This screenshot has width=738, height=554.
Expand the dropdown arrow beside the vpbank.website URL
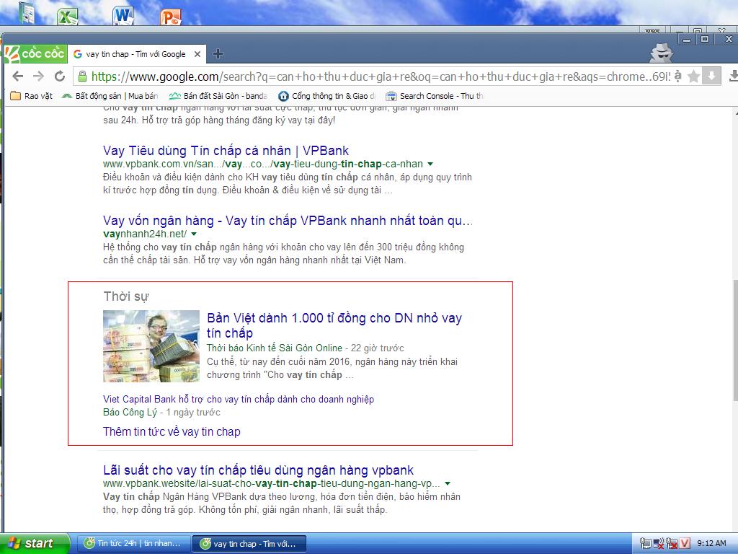click(x=448, y=483)
